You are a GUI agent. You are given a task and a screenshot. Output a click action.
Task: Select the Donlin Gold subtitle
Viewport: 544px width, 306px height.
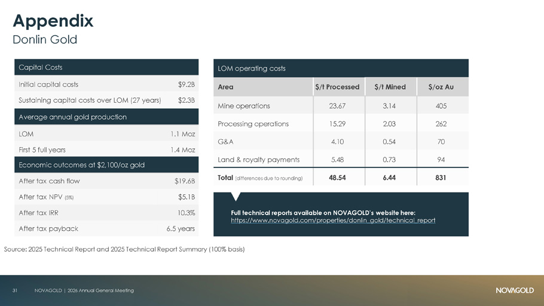pyautogui.click(x=45, y=39)
